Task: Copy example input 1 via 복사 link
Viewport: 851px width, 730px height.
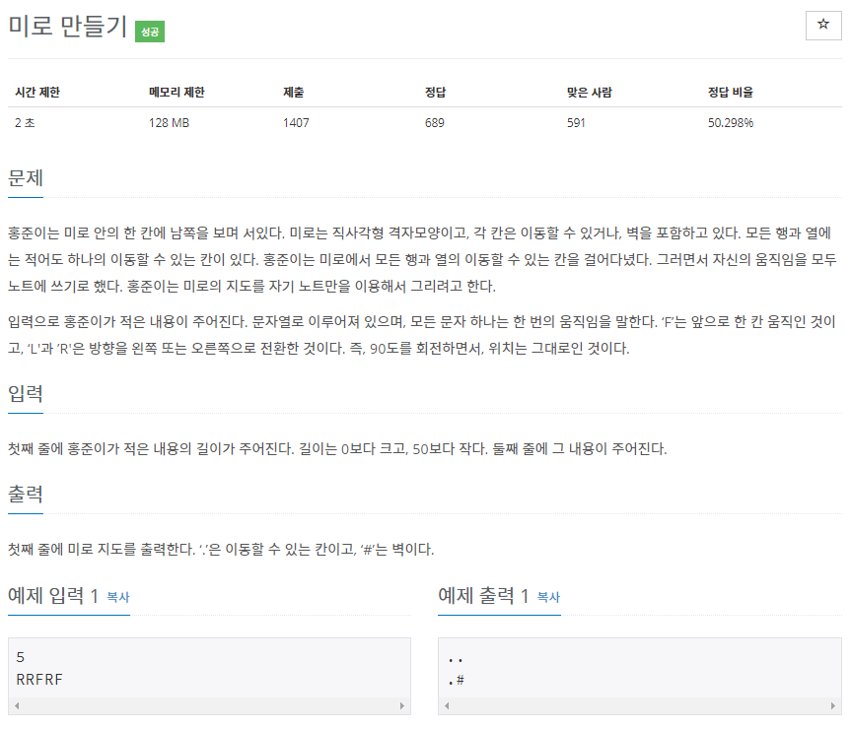Action: (x=118, y=597)
